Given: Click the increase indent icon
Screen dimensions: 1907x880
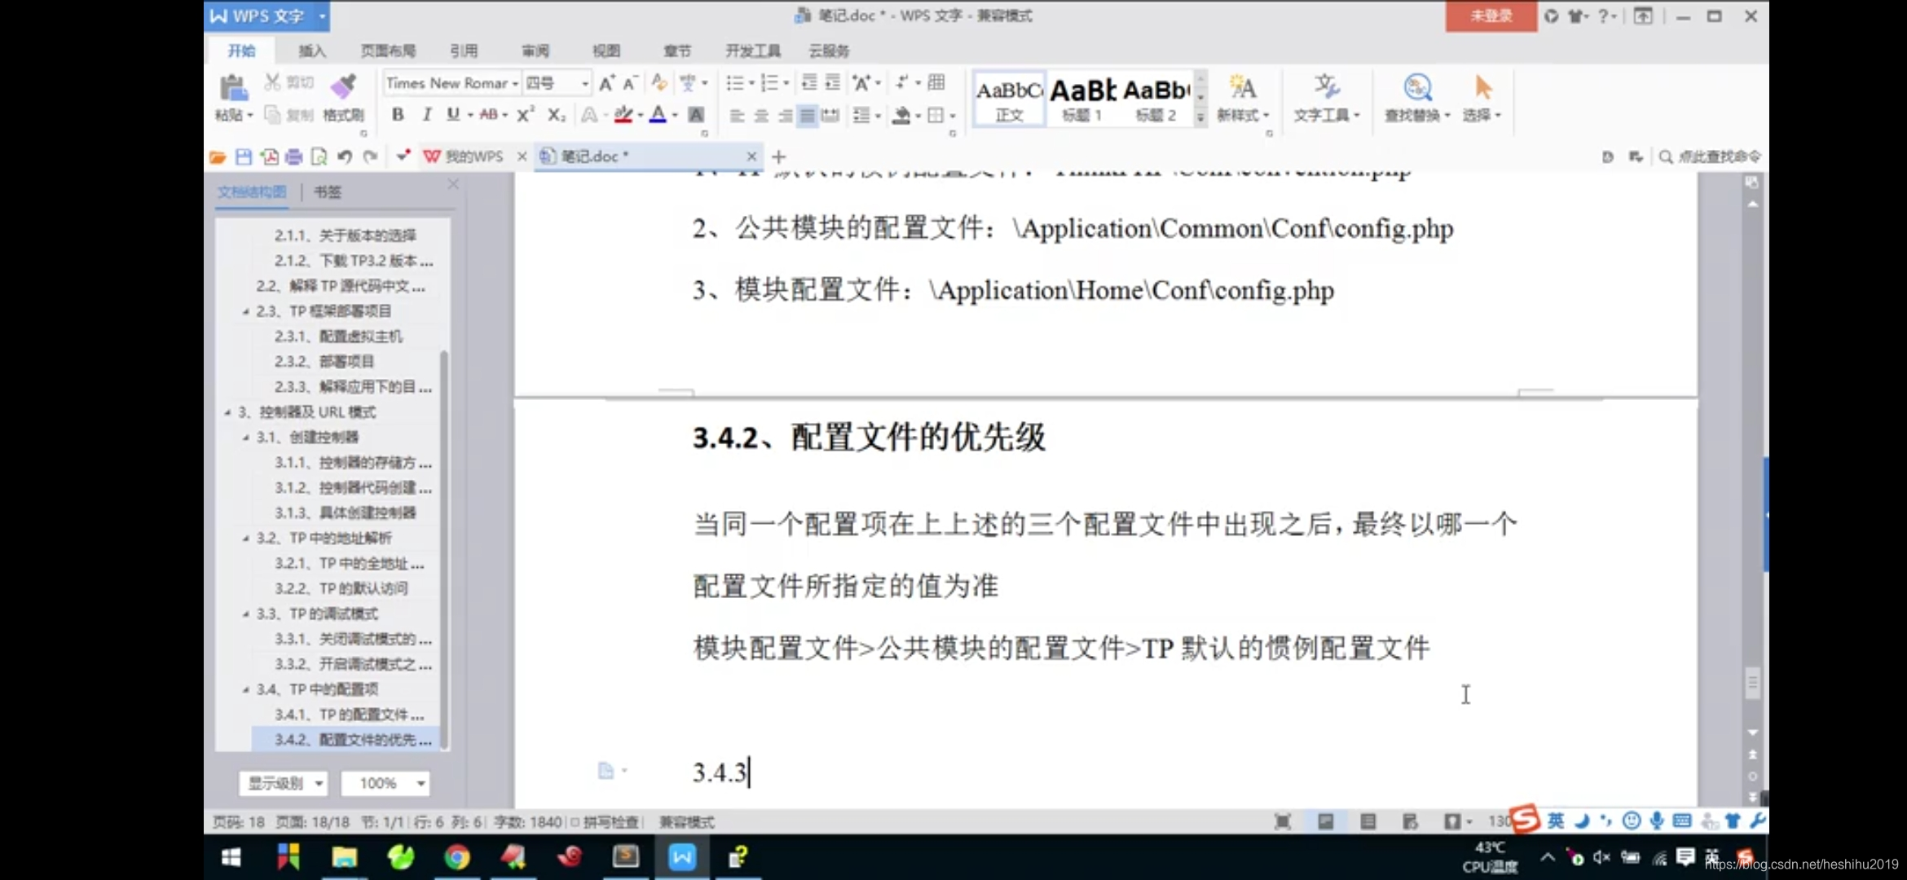Looking at the screenshot, I should 832,83.
